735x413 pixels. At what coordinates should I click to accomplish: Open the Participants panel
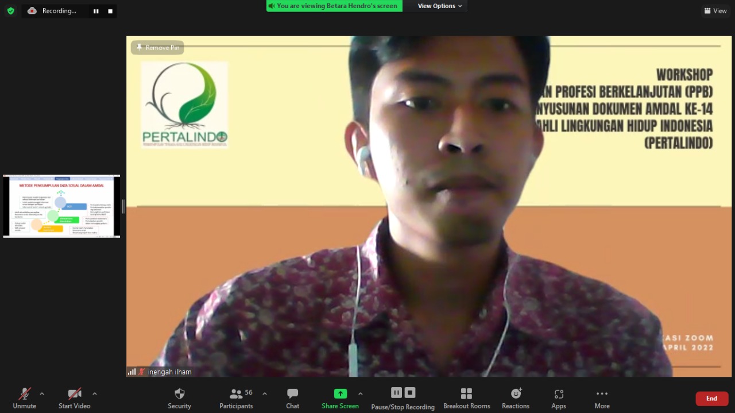click(x=236, y=398)
